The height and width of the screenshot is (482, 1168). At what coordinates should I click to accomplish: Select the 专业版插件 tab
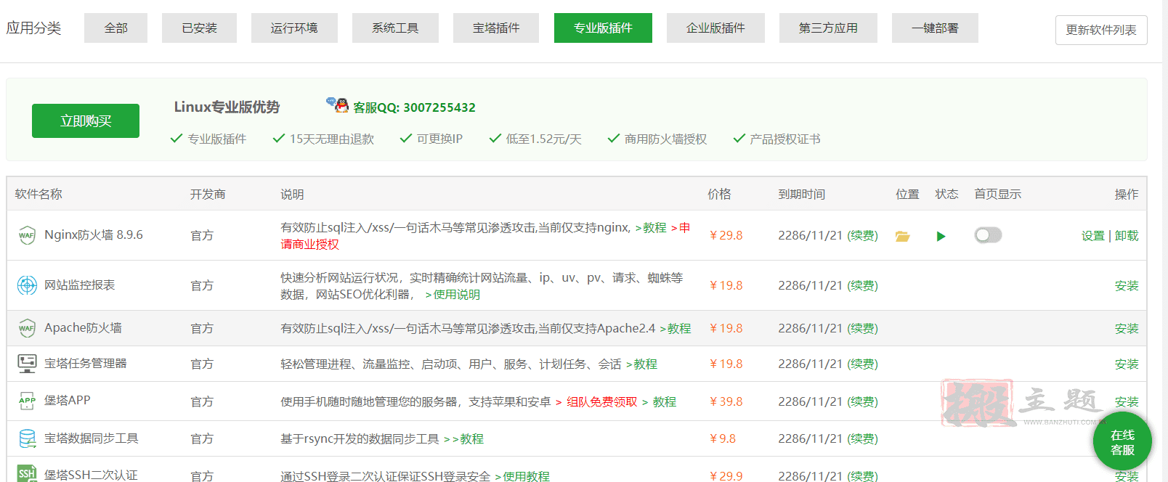[x=603, y=28]
